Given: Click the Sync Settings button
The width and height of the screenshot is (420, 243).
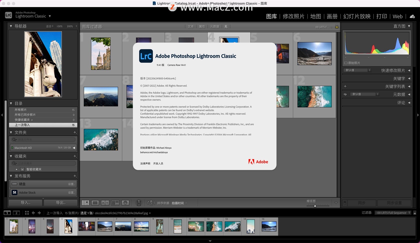Looking at the screenshot, I should click(394, 203).
